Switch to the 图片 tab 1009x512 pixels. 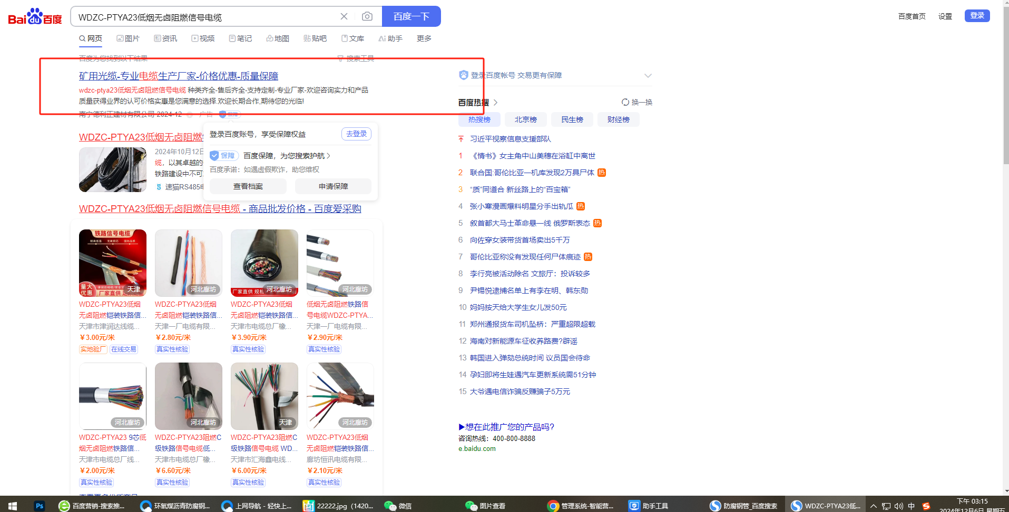128,38
